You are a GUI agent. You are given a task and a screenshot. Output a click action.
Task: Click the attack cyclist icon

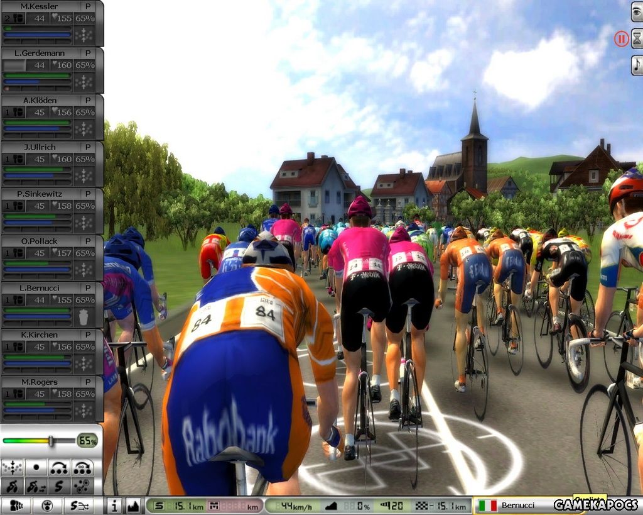tap(13, 486)
